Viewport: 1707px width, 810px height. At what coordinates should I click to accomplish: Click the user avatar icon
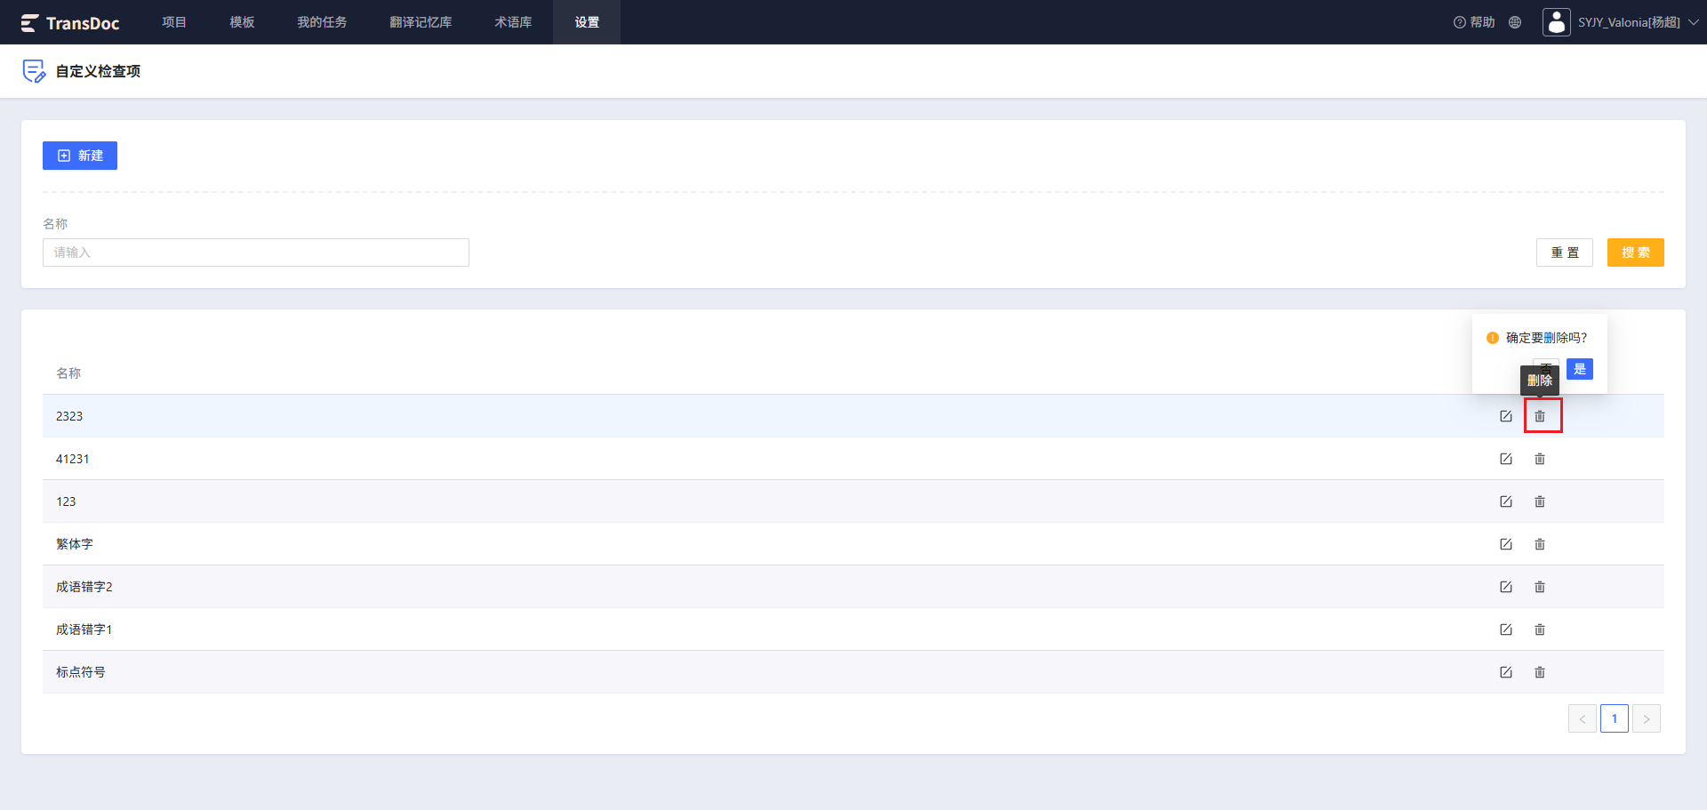(x=1557, y=22)
